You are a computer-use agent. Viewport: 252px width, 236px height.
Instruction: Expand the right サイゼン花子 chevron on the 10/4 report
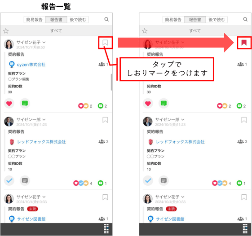pyautogui.click(x=183, y=197)
